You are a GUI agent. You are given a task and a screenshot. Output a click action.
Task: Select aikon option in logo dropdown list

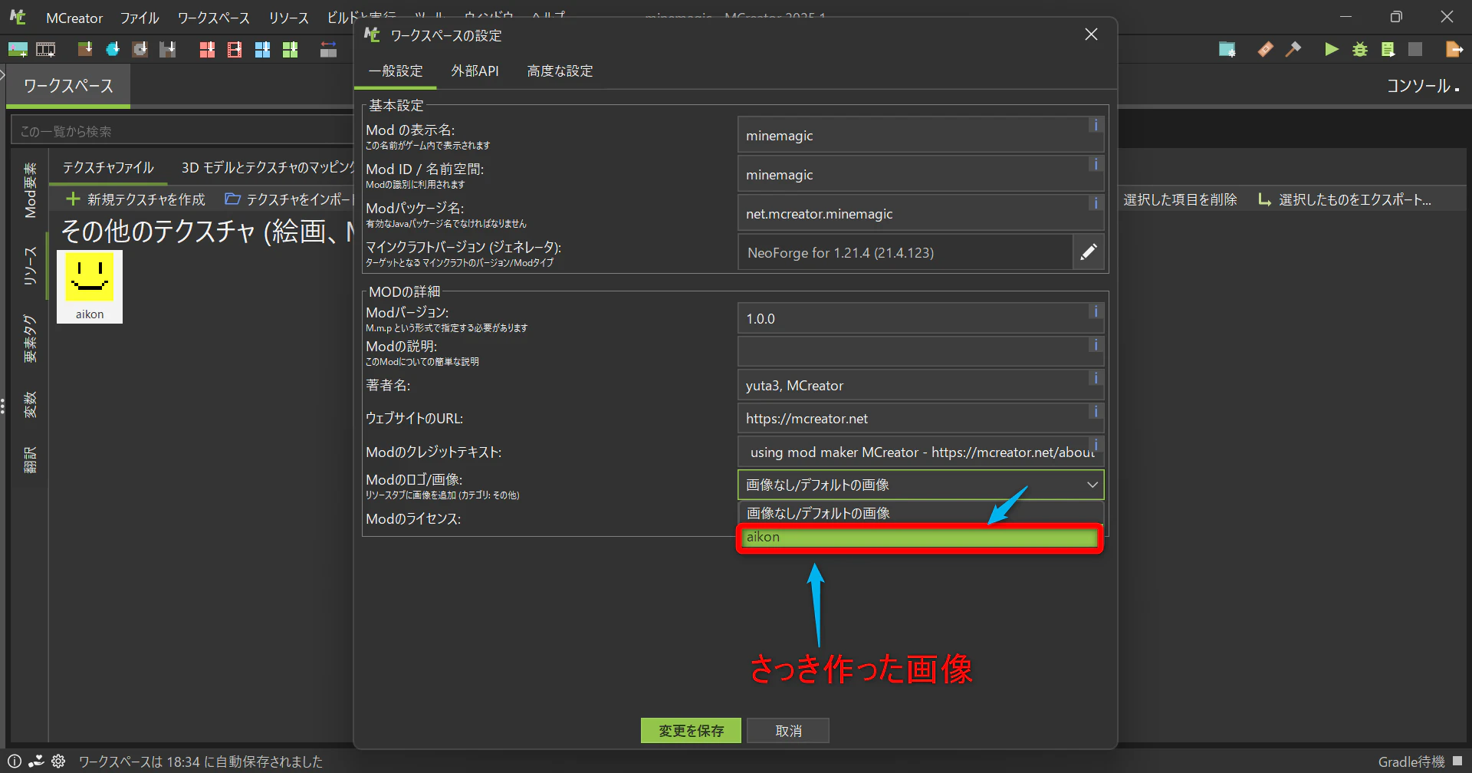[x=920, y=538]
